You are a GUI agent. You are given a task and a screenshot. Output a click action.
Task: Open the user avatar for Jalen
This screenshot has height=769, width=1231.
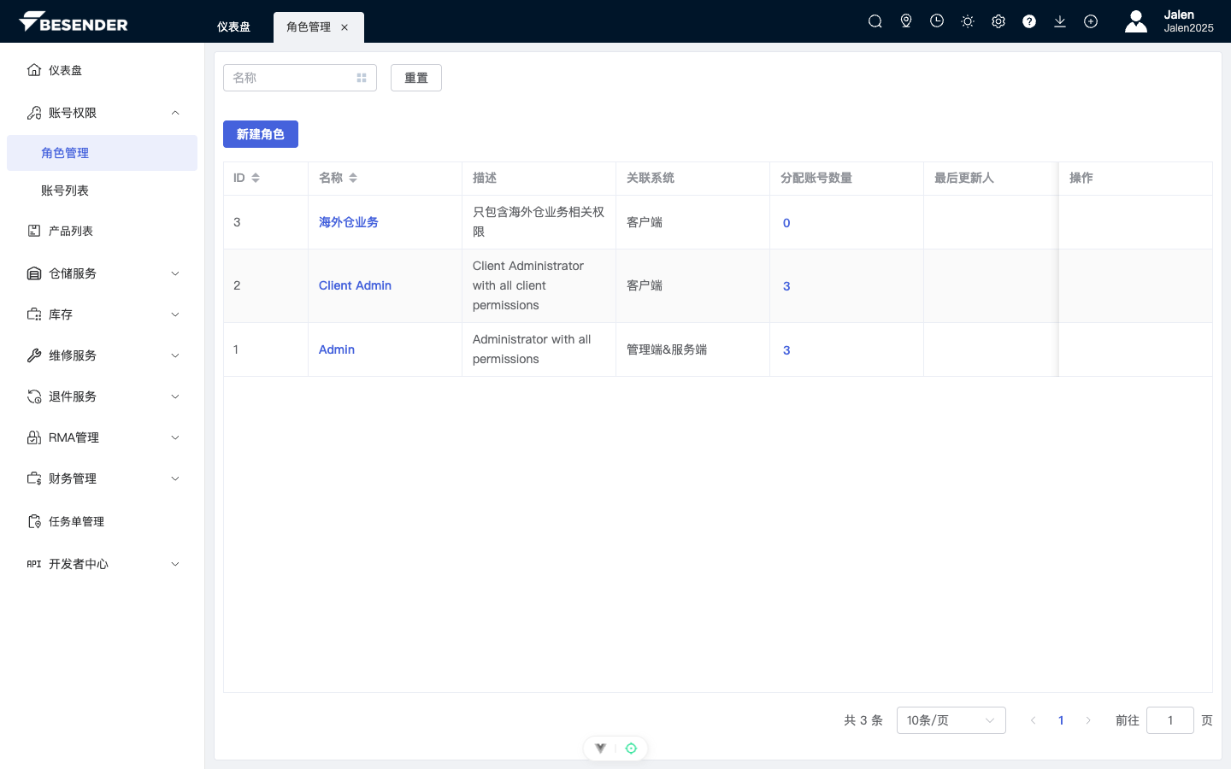coord(1136,21)
